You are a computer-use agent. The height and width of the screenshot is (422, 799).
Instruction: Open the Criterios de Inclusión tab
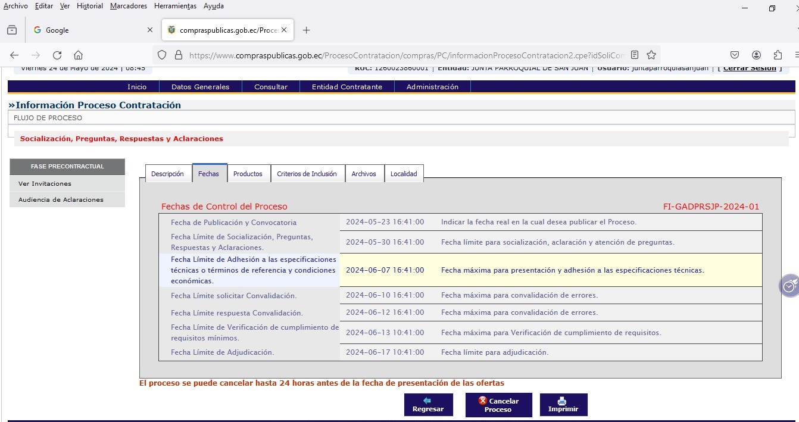[x=307, y=174]
